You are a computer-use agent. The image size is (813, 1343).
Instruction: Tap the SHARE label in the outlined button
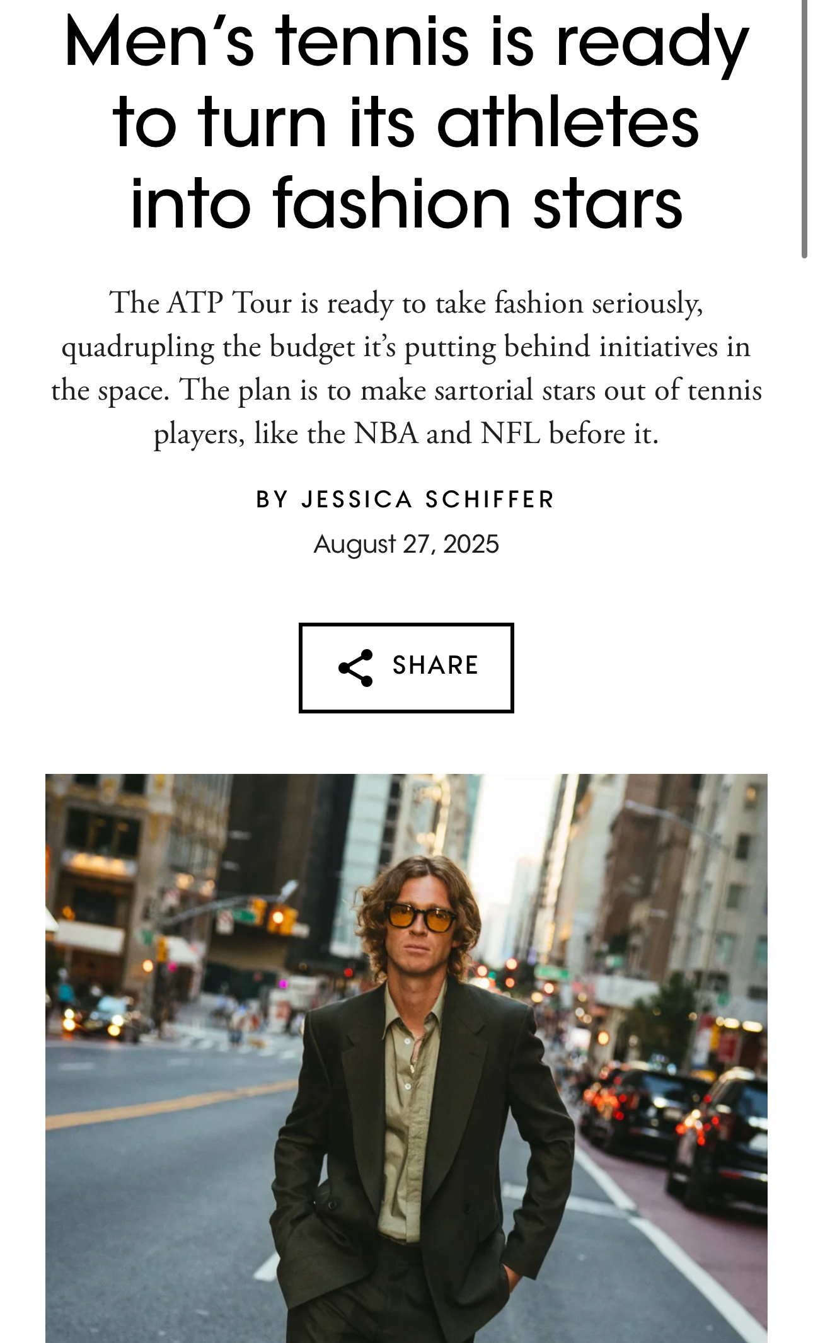(435, 666)
